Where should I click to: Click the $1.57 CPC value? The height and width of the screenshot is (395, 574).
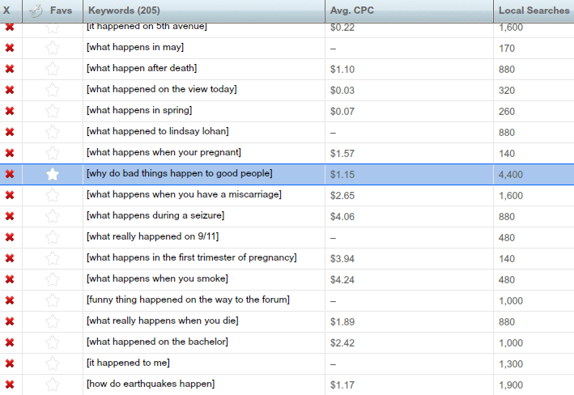pos(342,154)
